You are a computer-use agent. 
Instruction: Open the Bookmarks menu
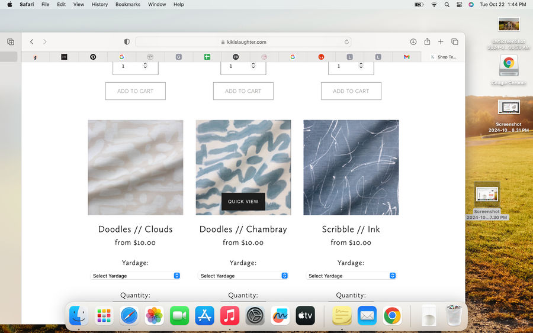[128, 4]
